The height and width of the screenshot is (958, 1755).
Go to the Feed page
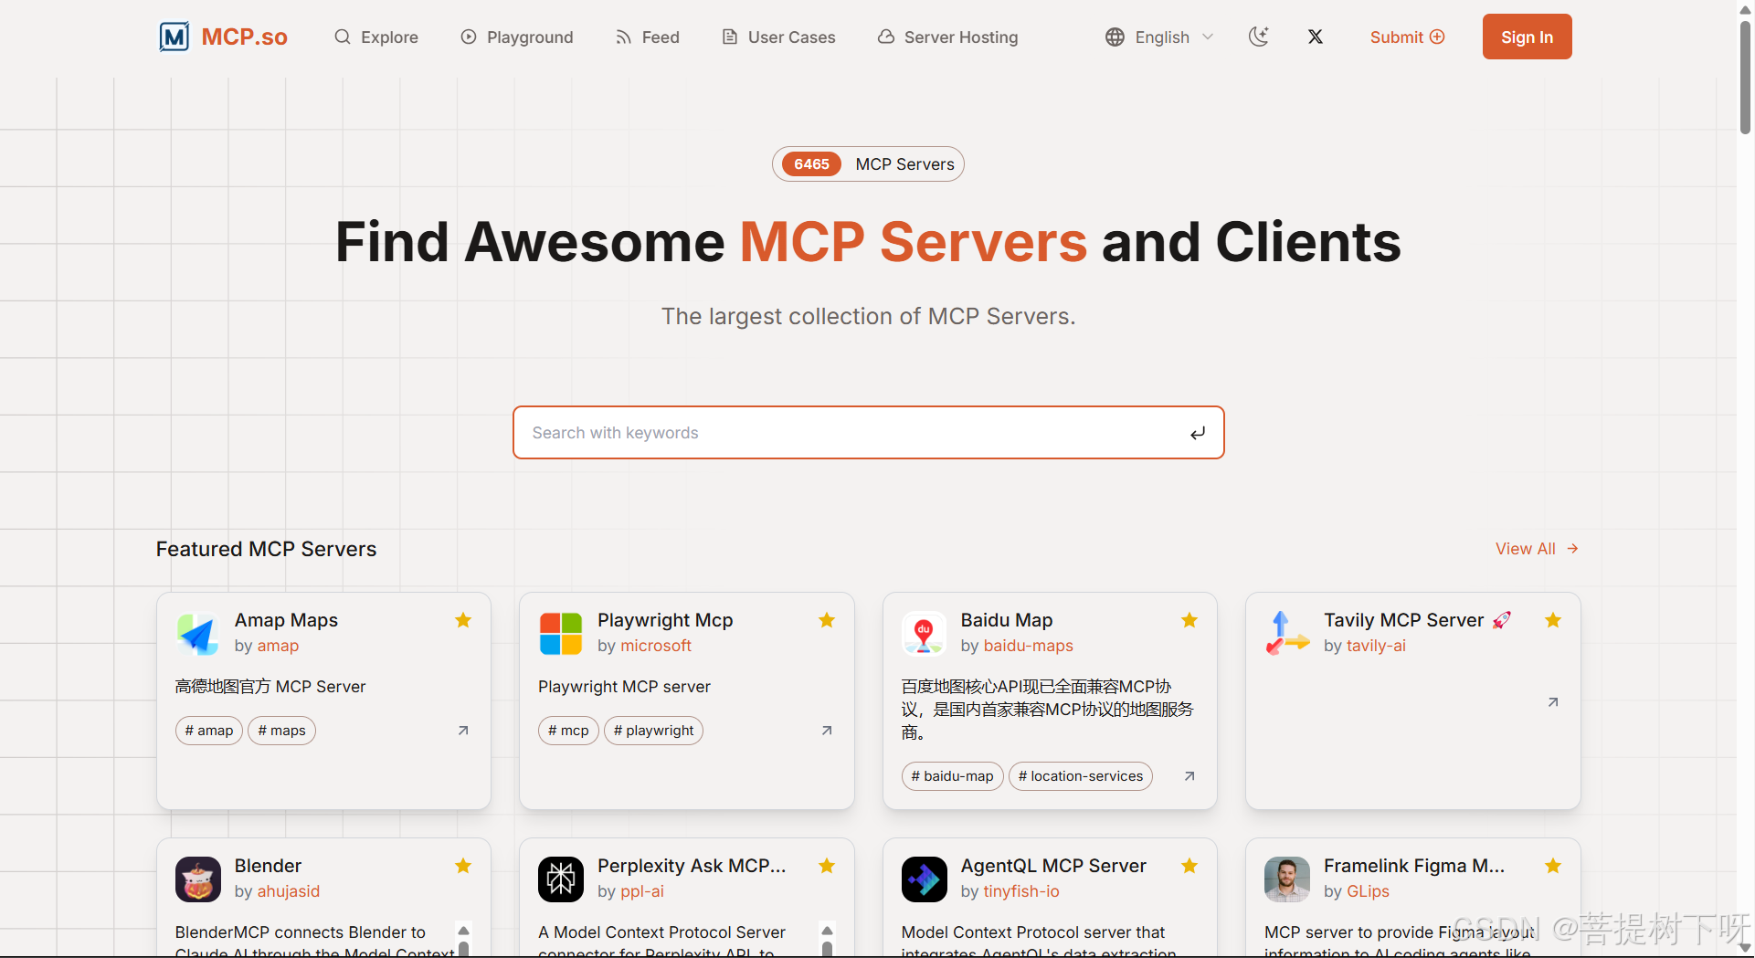(x=648, y=37)
